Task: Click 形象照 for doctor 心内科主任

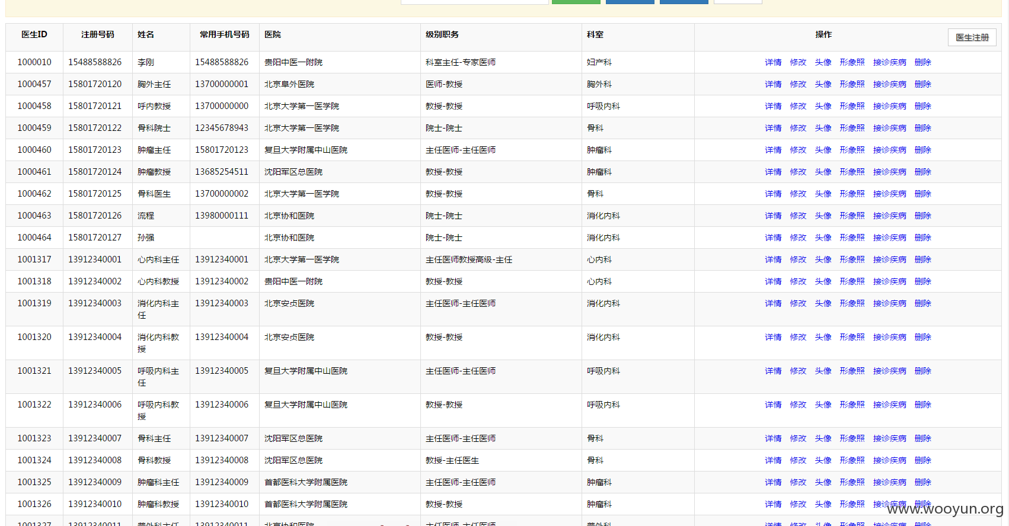Action: point(852,259)
